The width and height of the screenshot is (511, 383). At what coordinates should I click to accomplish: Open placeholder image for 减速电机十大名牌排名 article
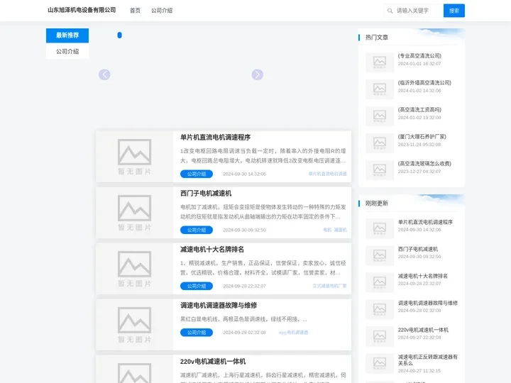pyautogui.click(x=134, y=269)
